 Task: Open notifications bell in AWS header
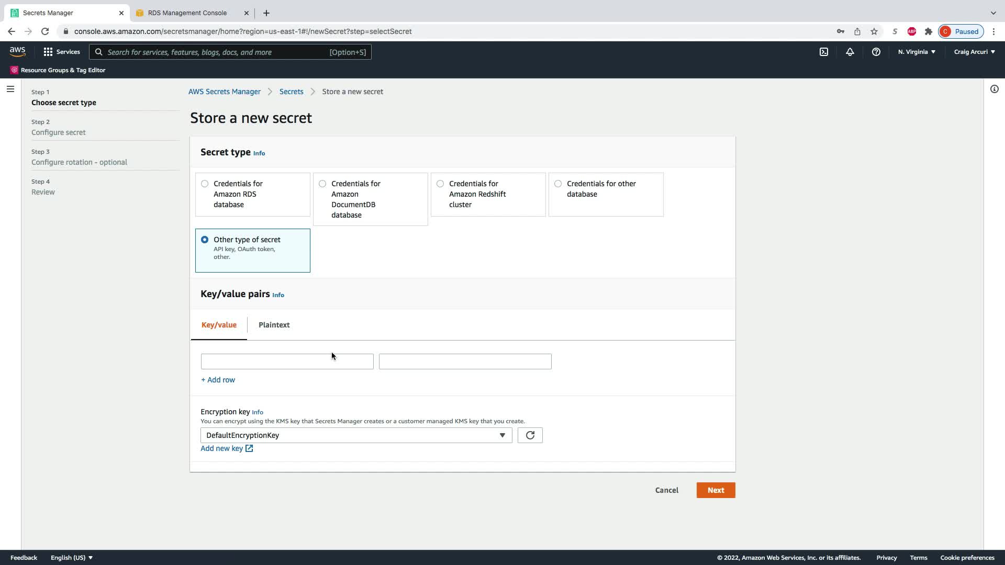click(850, 52)
